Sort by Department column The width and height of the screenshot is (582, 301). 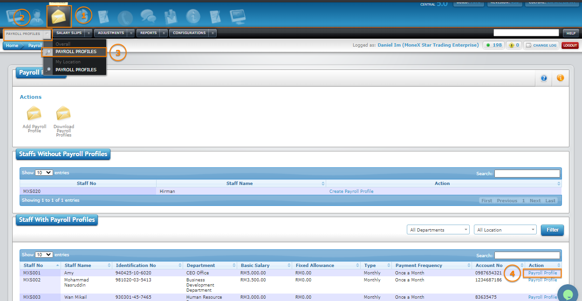coord(210,266)
